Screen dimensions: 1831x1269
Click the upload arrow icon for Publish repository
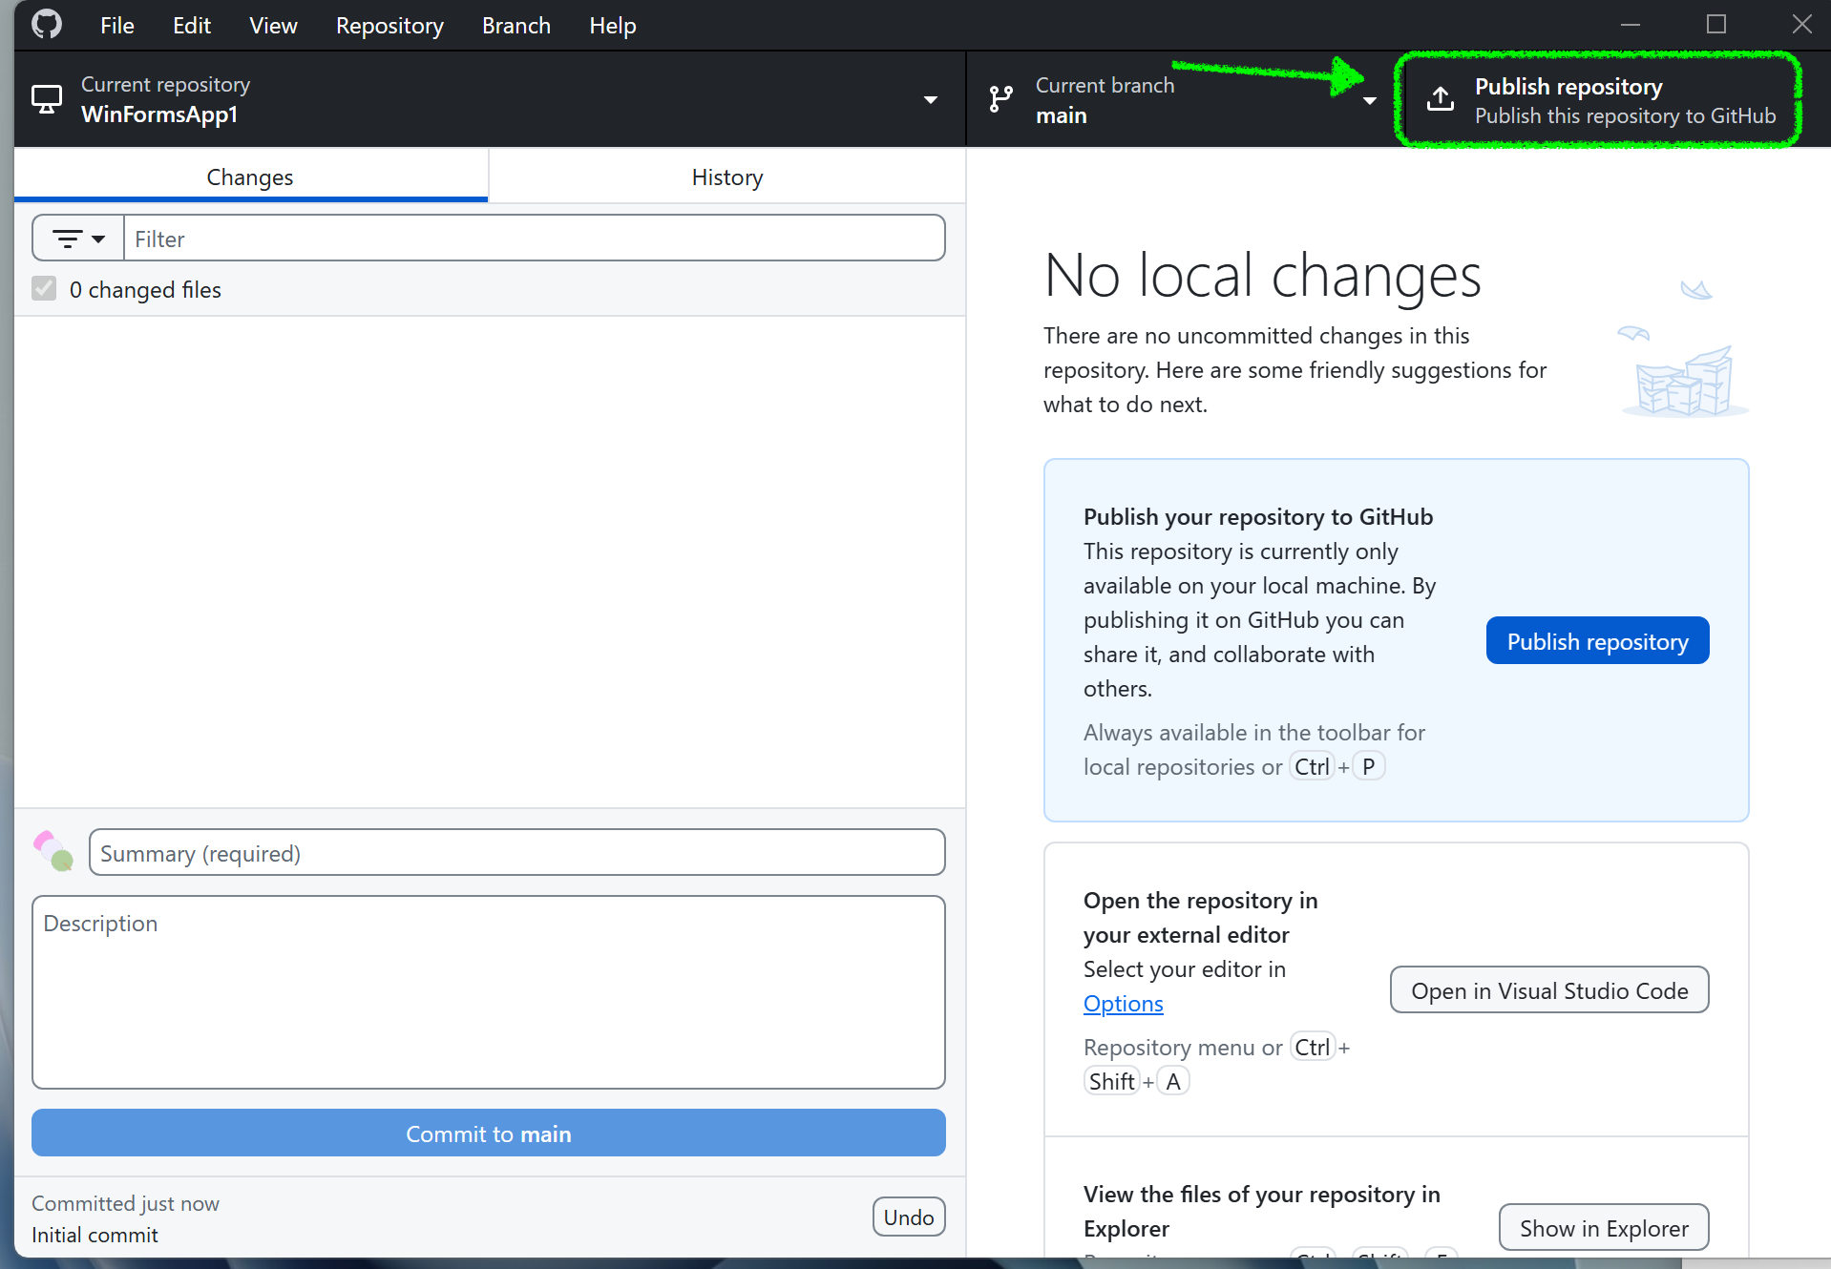[x=1441, y=98]
